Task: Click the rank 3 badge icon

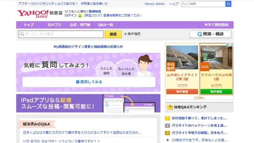Action: click(x=167, y=133)
